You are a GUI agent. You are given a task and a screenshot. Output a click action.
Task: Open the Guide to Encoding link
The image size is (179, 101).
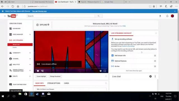click(128, 46)
